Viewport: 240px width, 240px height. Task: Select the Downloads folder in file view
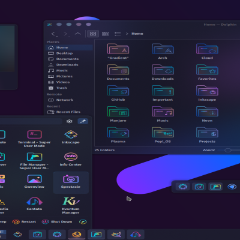[163, 70]
